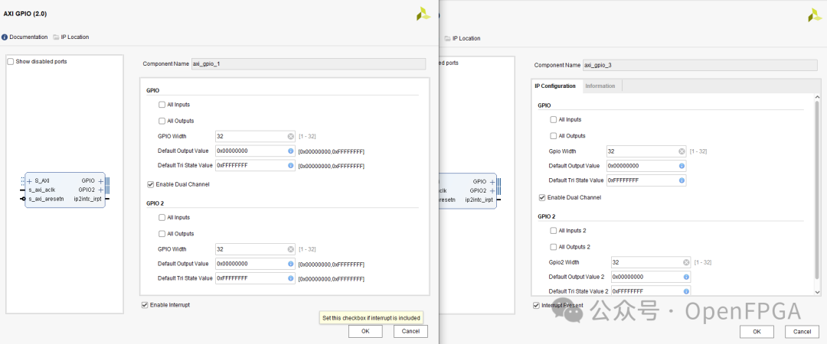Click Component Name field axi_gpio_1

pyautogui.click(x=308, y=63)
